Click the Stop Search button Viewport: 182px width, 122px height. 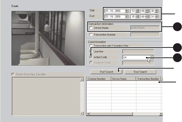(x=140, y=72)
